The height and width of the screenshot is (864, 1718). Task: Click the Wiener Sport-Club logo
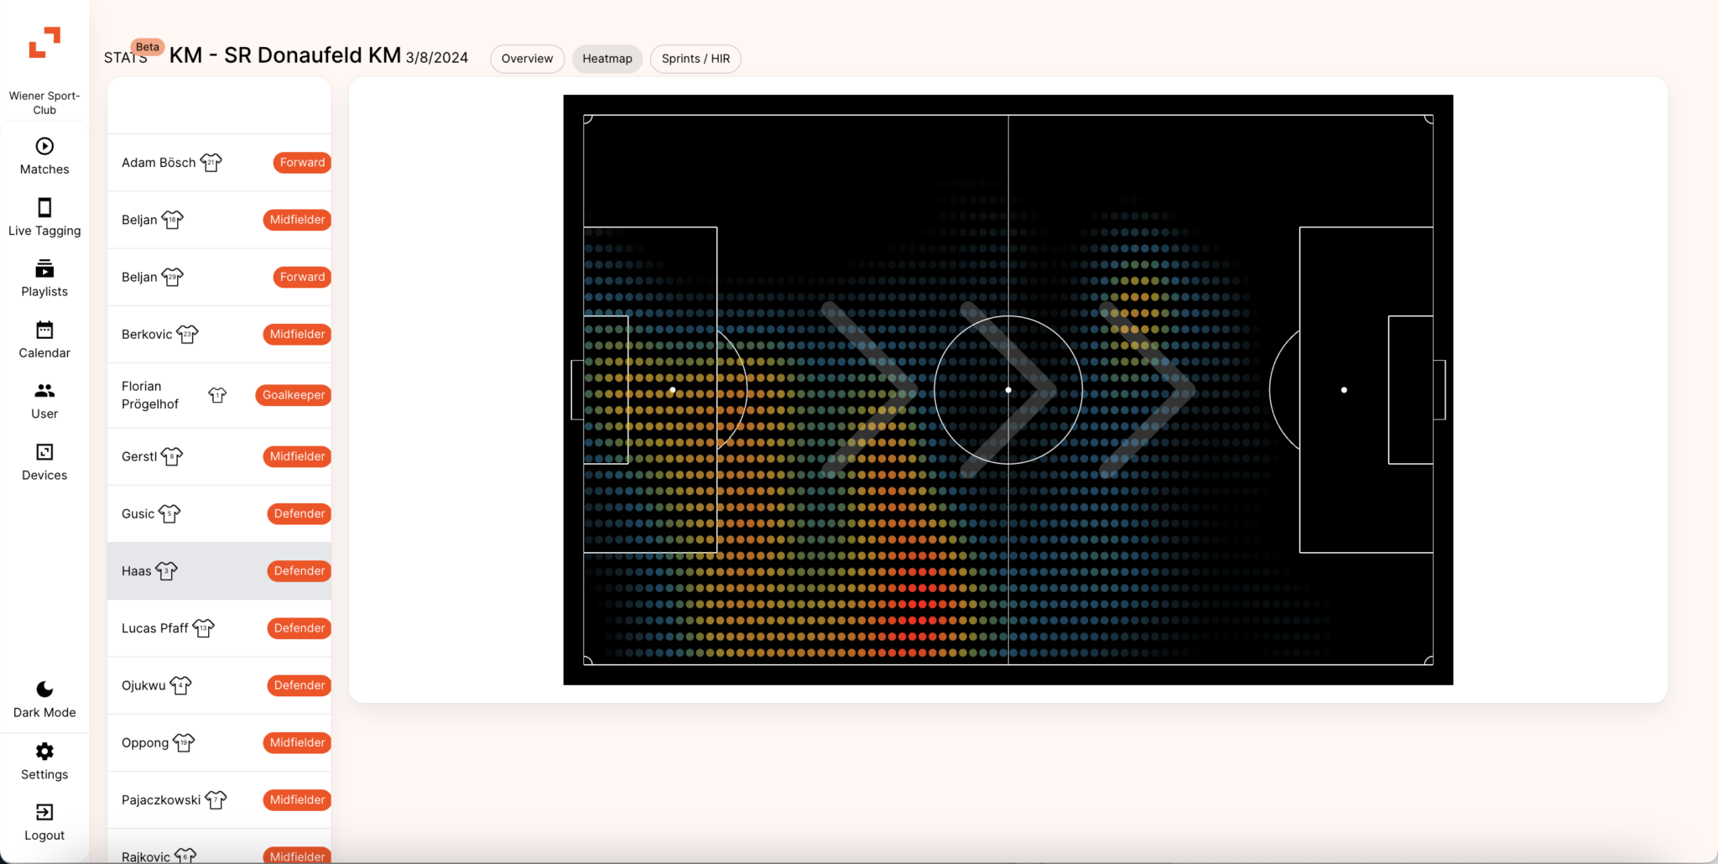[45, 43]
